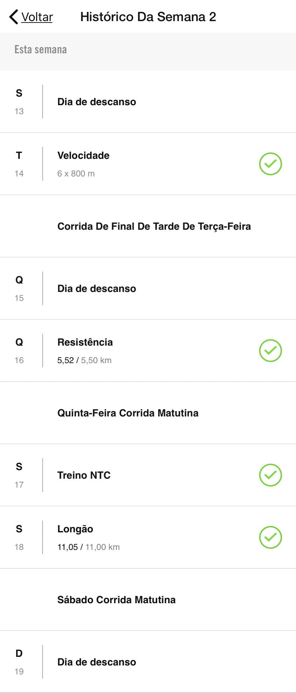The height and width of the screenshot is (693, 296).
Task: Tap the green checkmark for Treino NTC
Action: (271, 475)
